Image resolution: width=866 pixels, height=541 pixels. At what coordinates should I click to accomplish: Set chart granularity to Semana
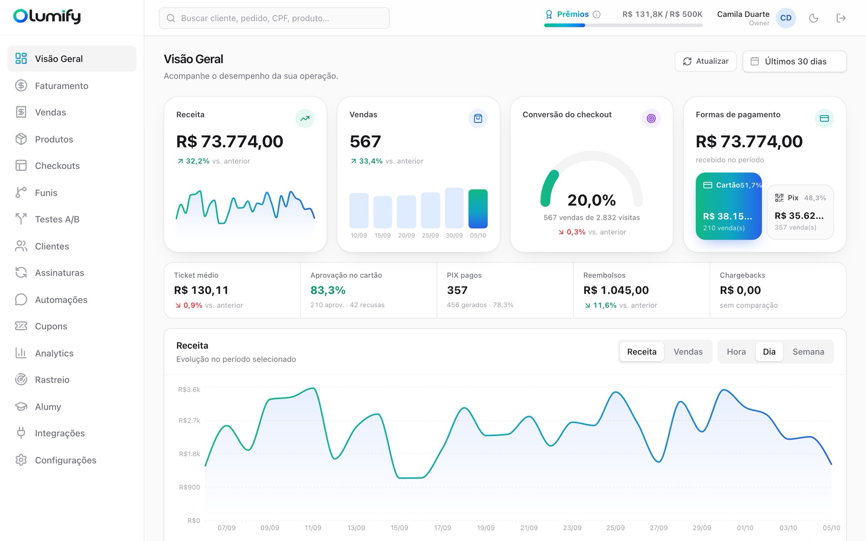click(808, 351)
